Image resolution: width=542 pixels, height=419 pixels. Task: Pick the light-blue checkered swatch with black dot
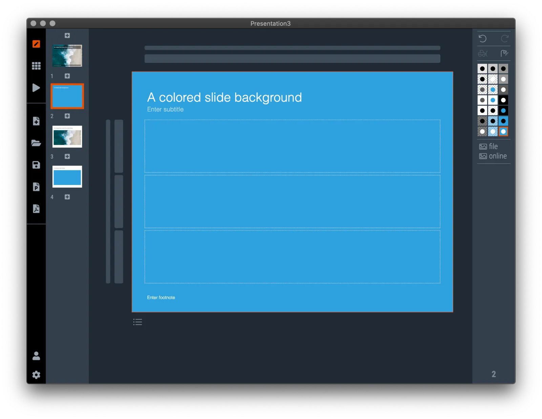493,121
